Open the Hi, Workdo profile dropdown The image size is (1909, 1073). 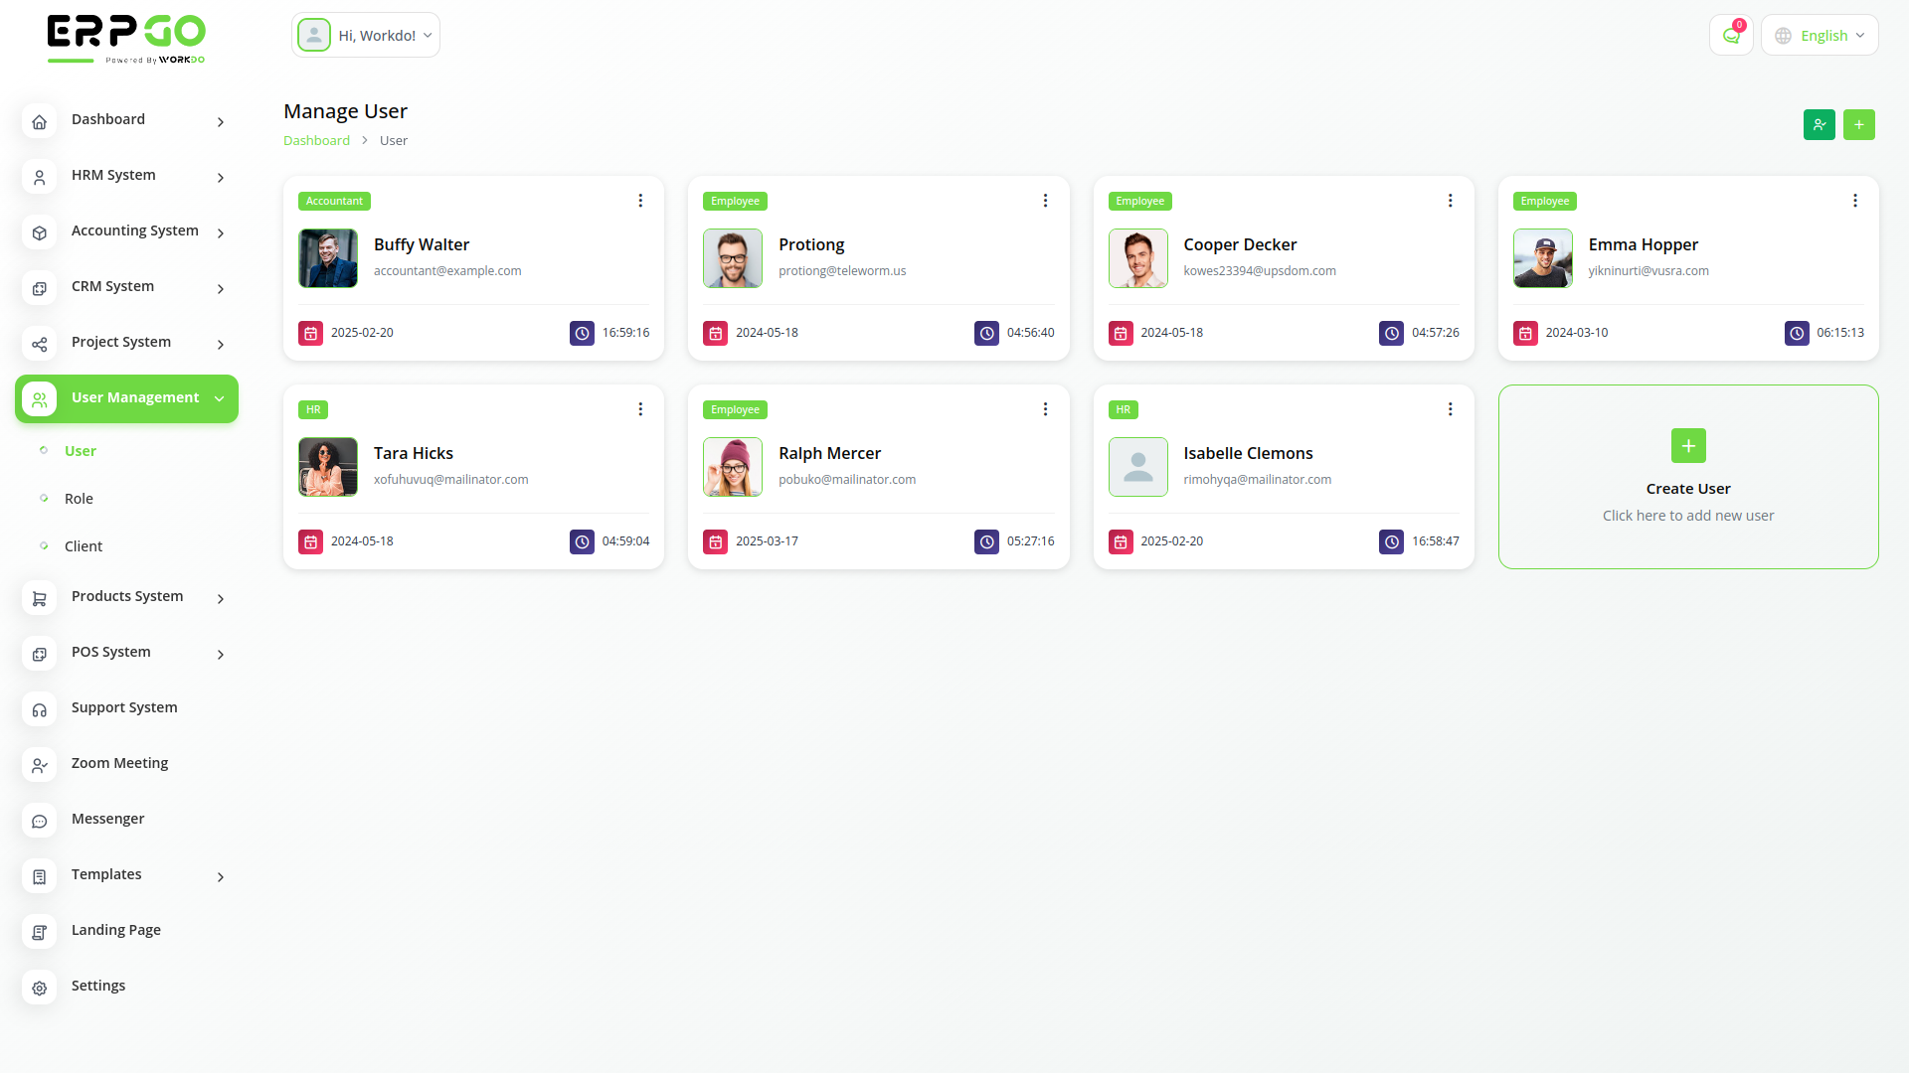point(365,34)
